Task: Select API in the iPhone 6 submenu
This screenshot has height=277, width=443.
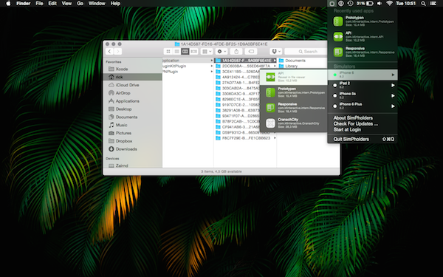Action: click(293, 77)
